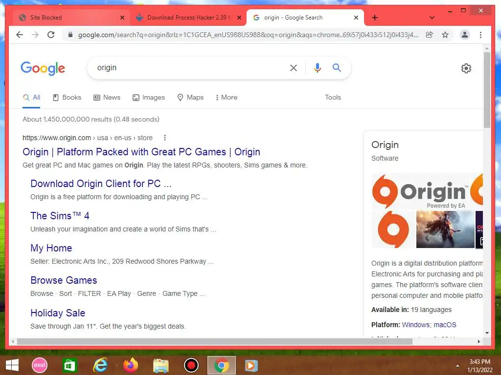Click the forward navigation arrow
Image resolution: width=501 pixels, height=375 pixels.
coord(35,35)
